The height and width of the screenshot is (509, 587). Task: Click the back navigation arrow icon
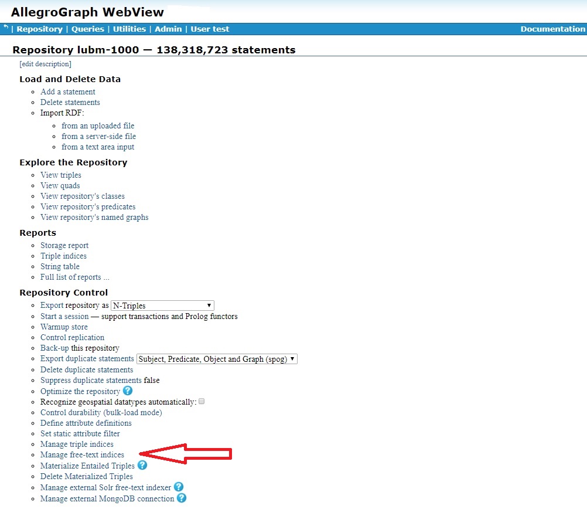5,26
